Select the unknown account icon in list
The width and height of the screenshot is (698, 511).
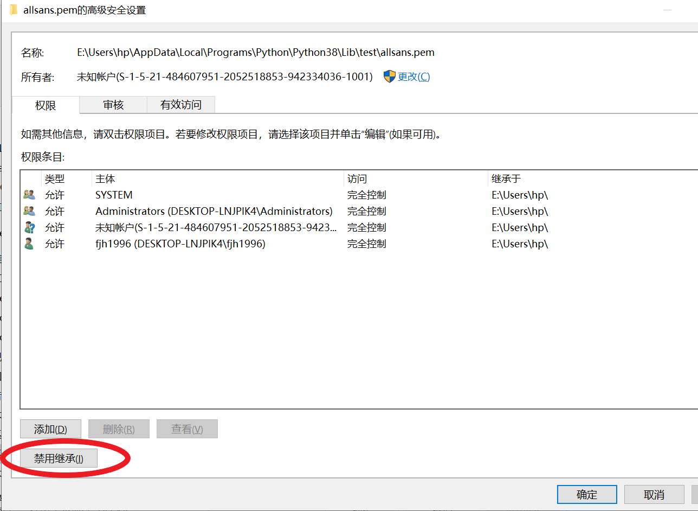coord(29,227)
